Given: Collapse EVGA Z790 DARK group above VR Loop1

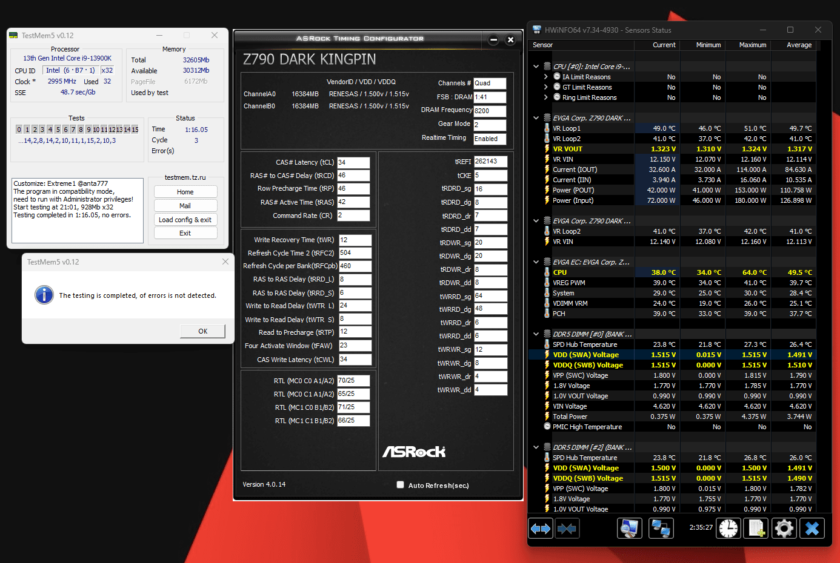Looking at the screenshot, I should [536, 118].
